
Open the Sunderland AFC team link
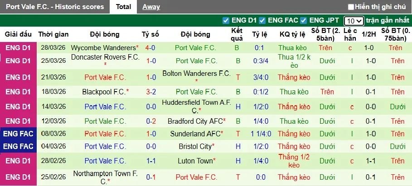(195, 134)
